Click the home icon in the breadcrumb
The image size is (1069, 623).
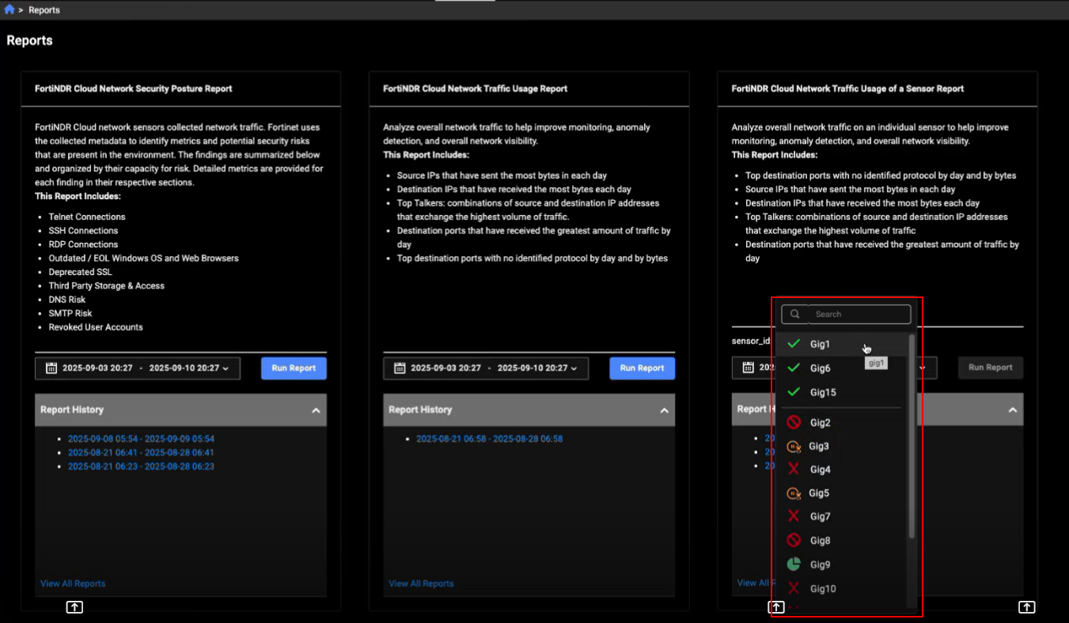(9, 10)
